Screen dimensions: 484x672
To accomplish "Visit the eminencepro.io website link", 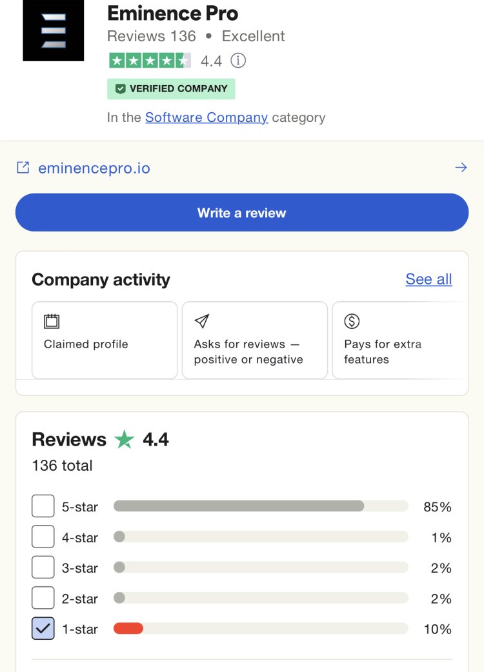I will point(94,167).
